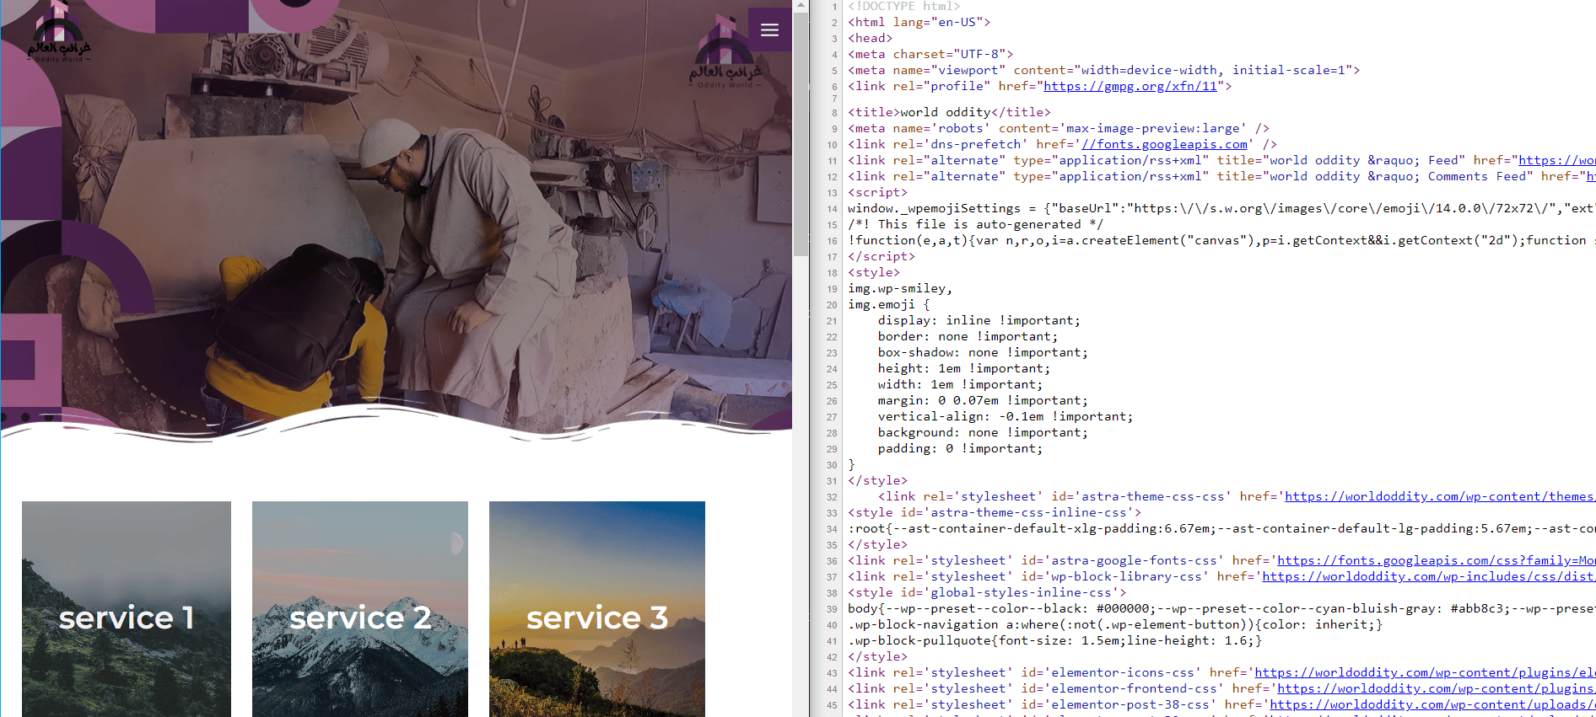
Task: Click the '/*! This file is auto-generated */' comment
Action: (975, 224)
